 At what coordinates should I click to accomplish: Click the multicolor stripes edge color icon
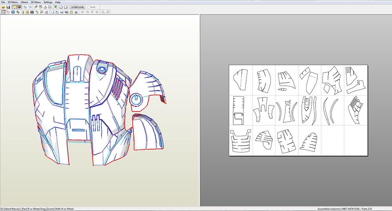pyautogui.click(x=18, y=12)
